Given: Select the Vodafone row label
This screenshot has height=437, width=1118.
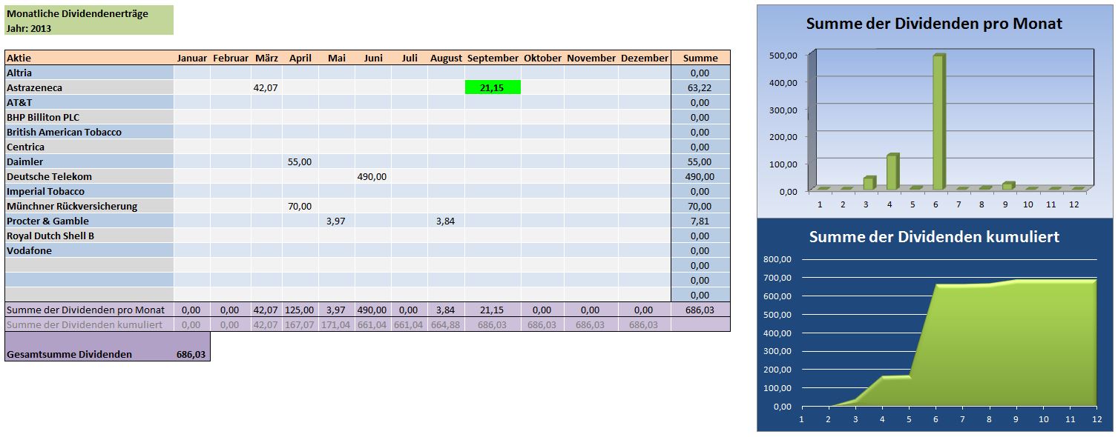Looking at the screenshot, I should click(89, 250).
